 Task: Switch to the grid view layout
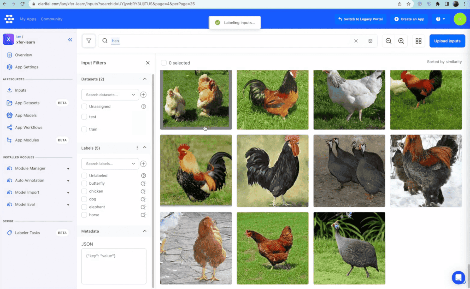point(418,41)
